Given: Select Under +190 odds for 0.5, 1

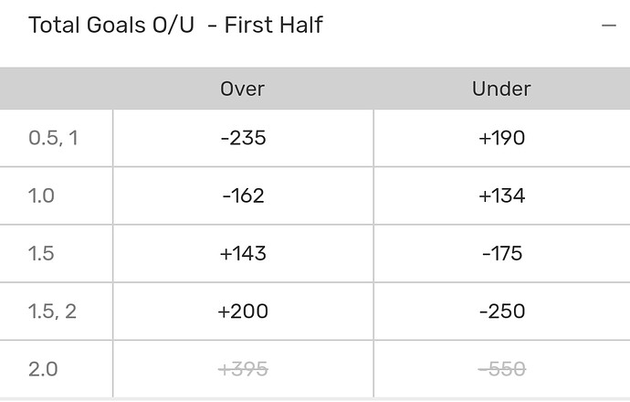Looking at the screenshot, I should coord(501,138).
